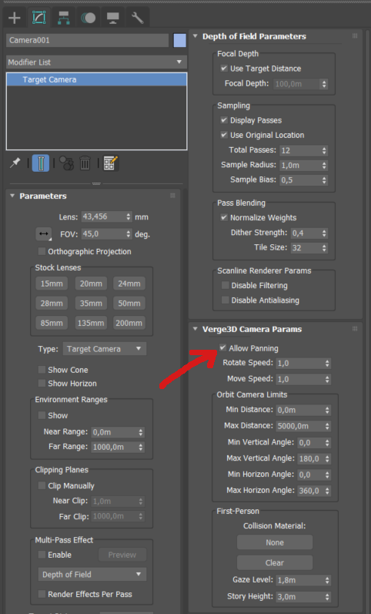Open the Display panel monitor icon
This screenshot has height=614, width=371.
112,18
